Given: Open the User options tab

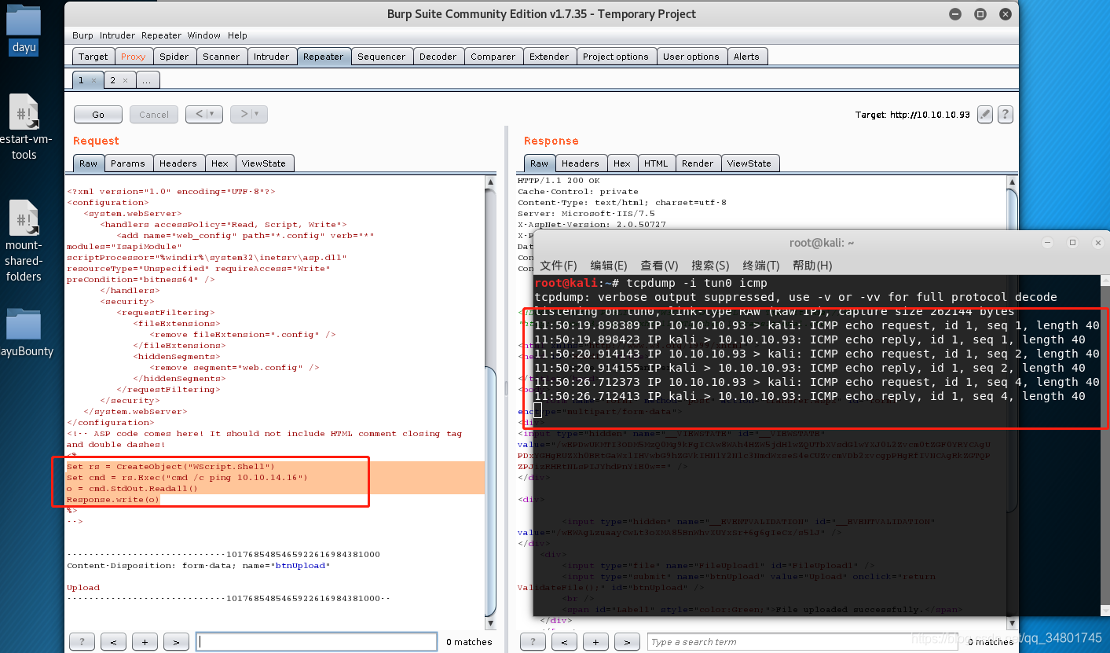Looking at the screenshot, I should coord(691,57).
